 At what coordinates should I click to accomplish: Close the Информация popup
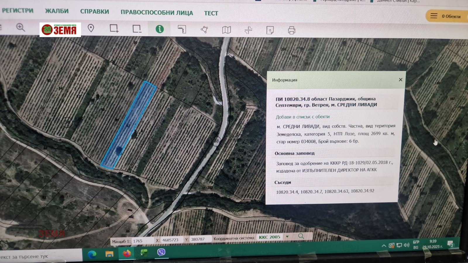pos(400,80)
